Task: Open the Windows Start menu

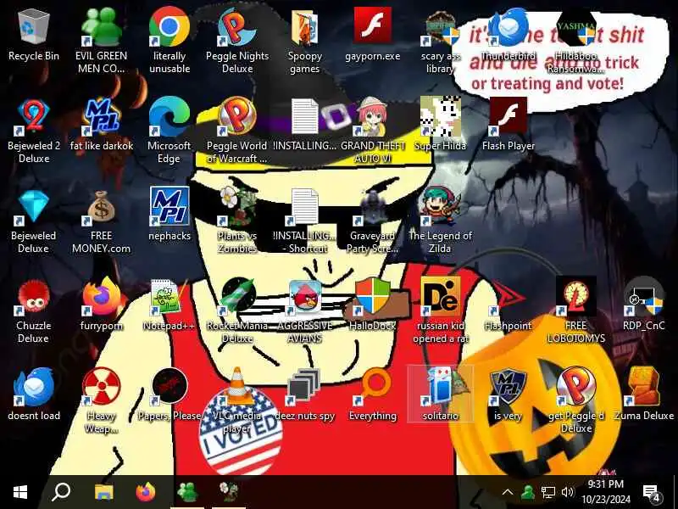Action: 20,492
